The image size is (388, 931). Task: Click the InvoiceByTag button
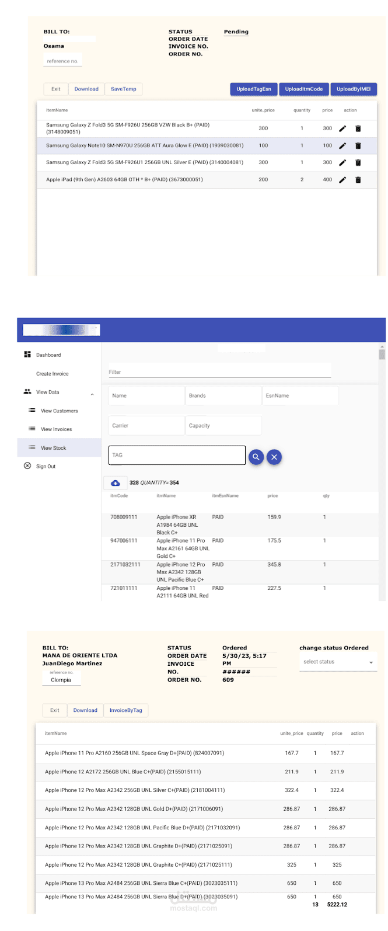pyautogui.click(x=126, y=711)
